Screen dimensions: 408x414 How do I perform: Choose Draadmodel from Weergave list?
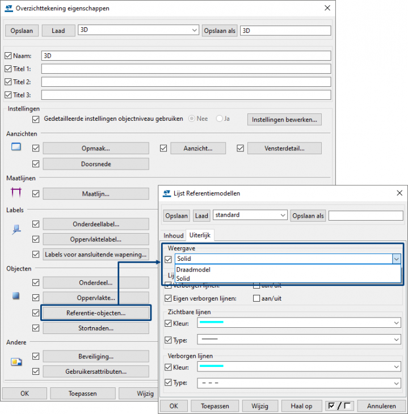pos(288,269)
